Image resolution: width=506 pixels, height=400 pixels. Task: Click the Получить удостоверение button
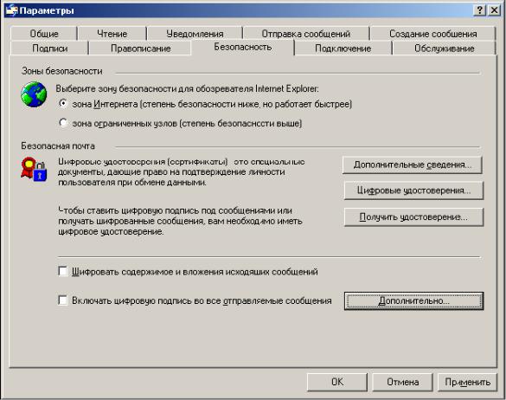point(413,216)
